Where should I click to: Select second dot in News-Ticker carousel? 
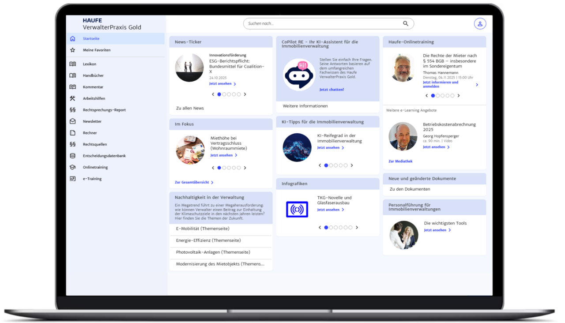pyautogui.click(x=224, y=94)
